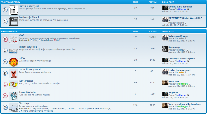
Task: Open the WRESTLING SVIJET category header
Action: 9,32
